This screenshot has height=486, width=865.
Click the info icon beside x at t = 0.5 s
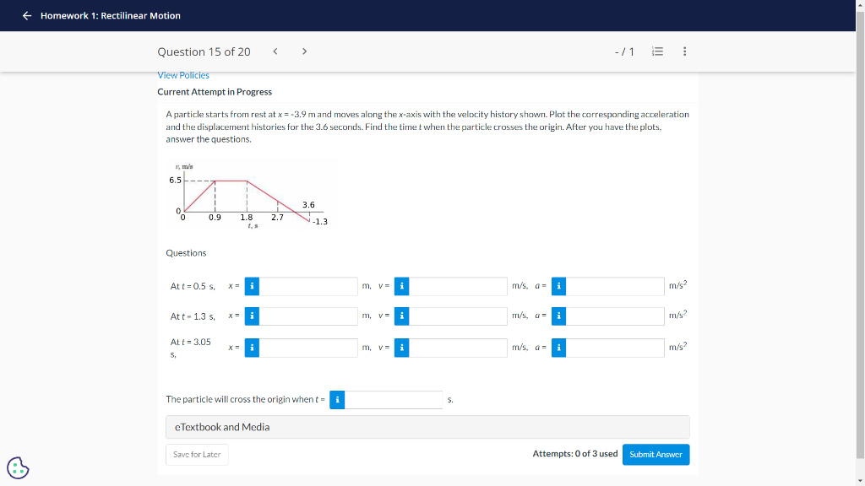(x=251, y=286)
